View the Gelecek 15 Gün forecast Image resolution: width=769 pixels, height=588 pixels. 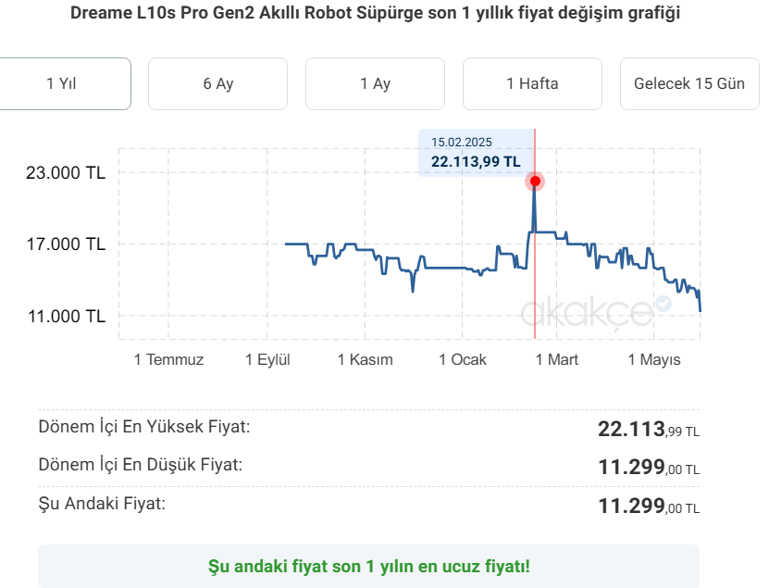click(x=689, y=84)
